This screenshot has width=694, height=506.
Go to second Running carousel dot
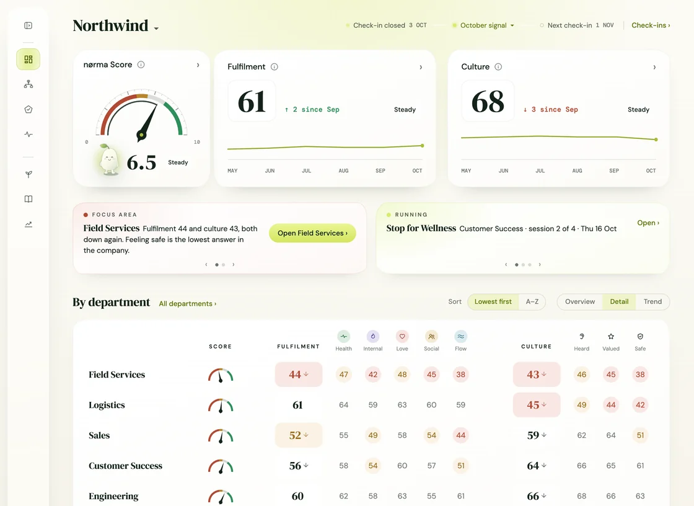(523, 265)
